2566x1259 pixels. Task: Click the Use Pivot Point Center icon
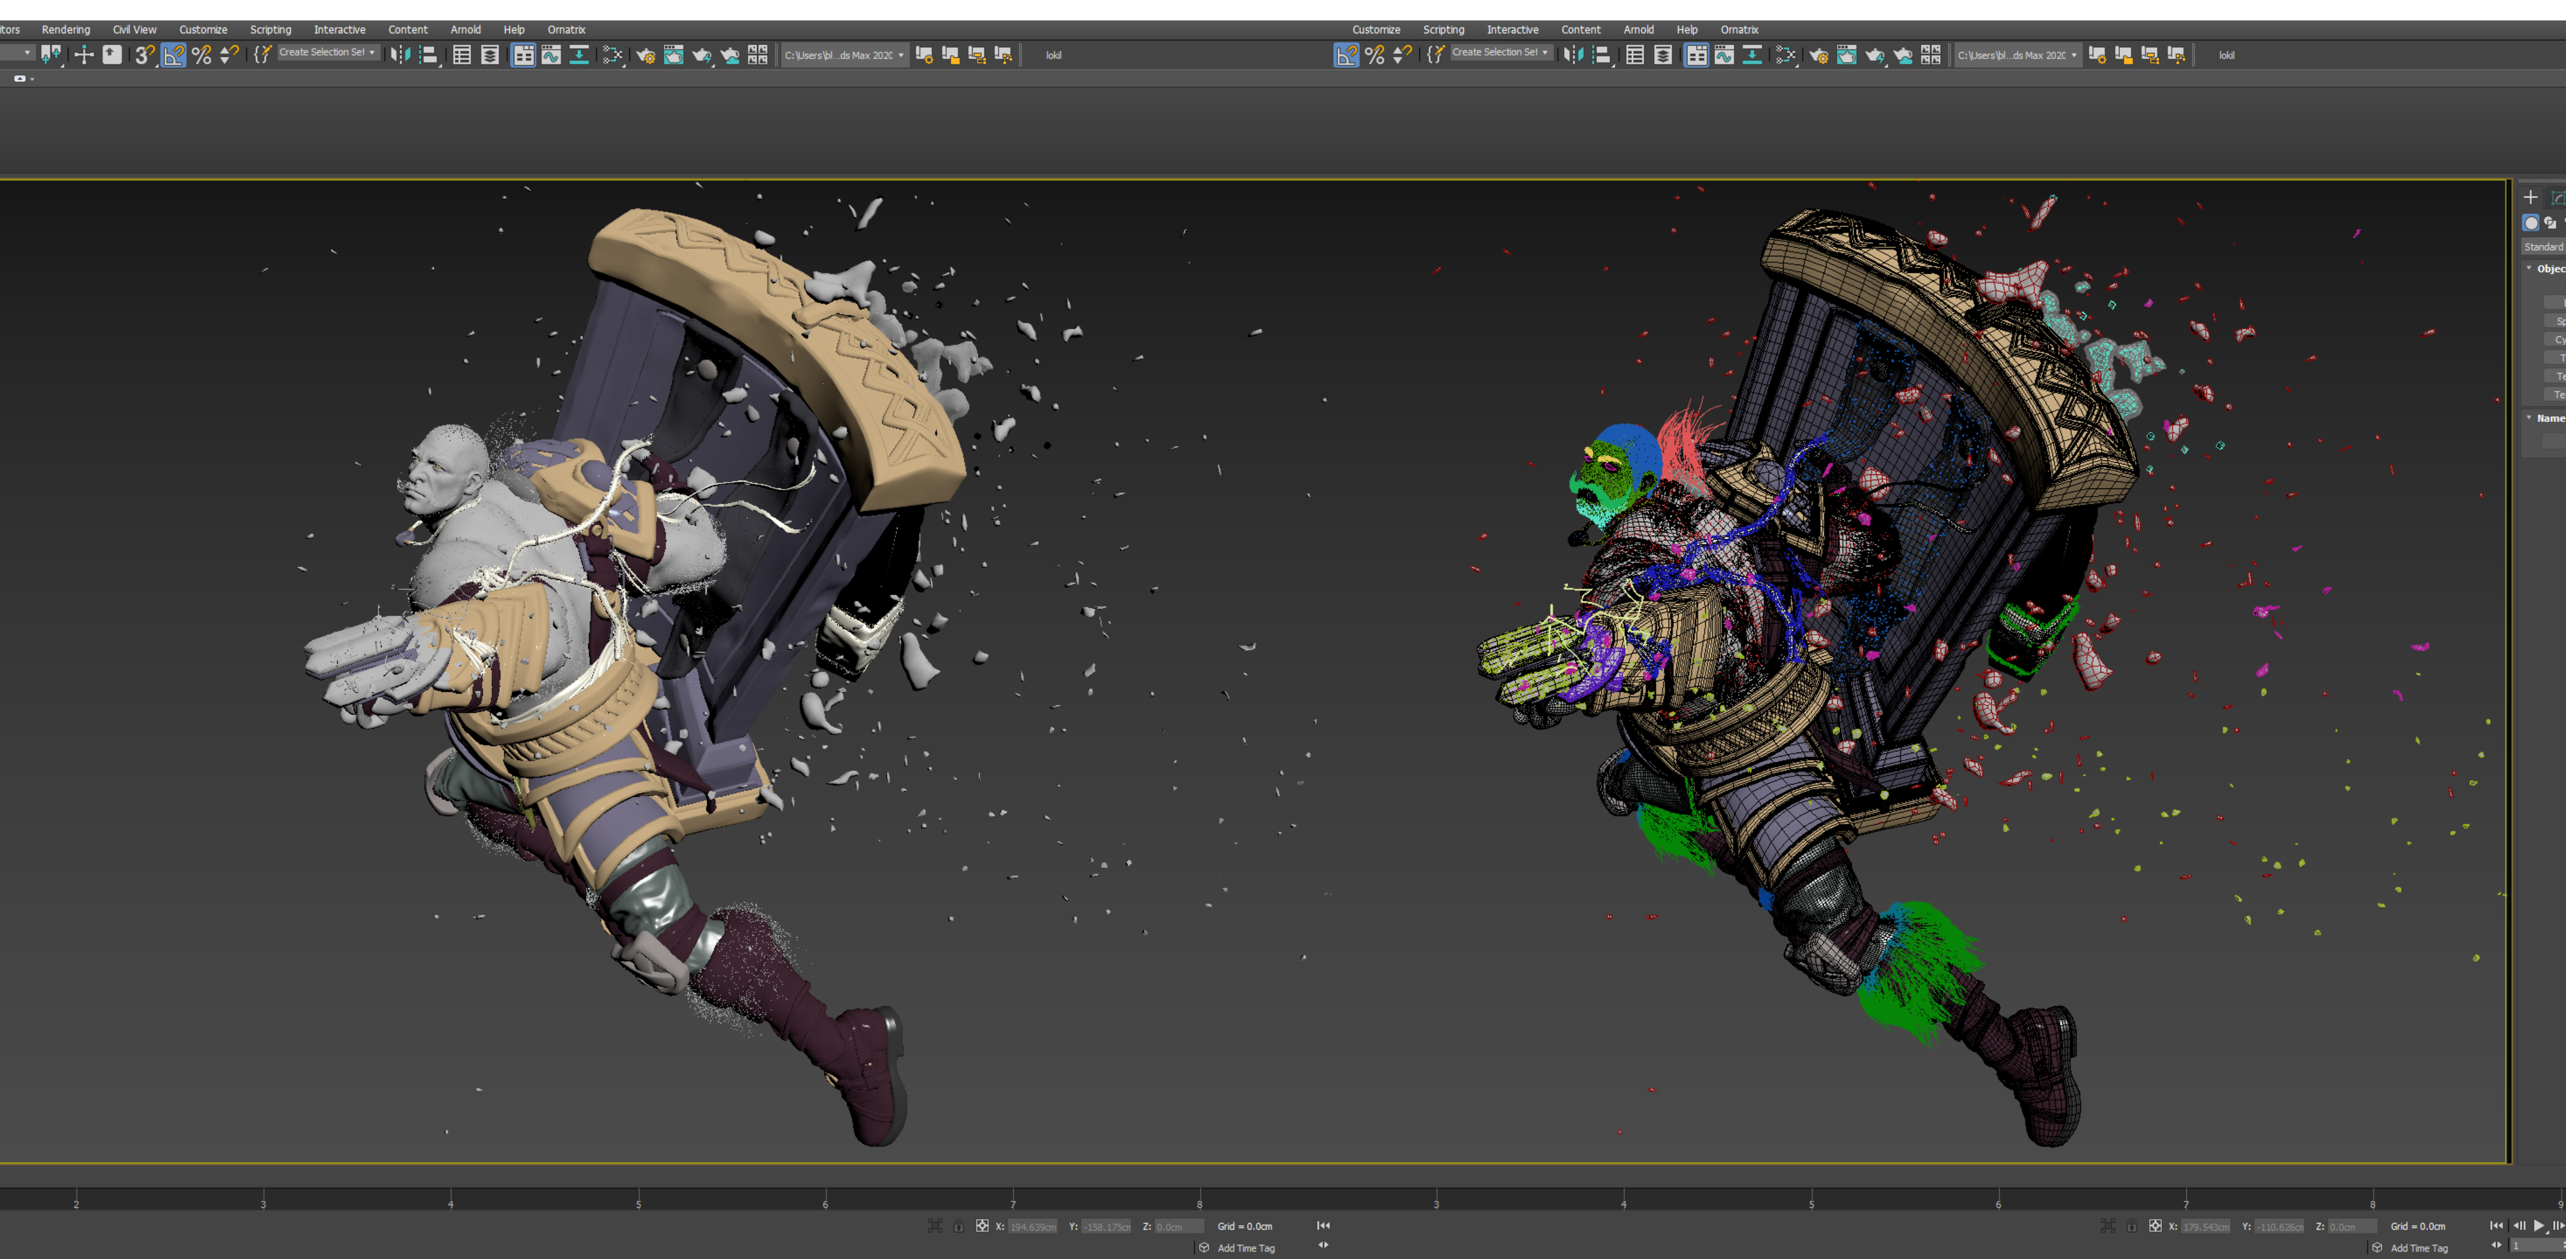tap(51, 55)
